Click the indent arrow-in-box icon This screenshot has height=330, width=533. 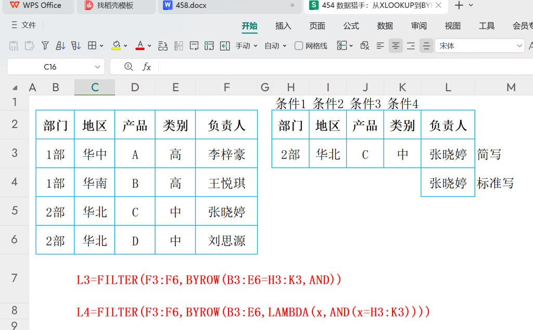(x=225, y=46)
